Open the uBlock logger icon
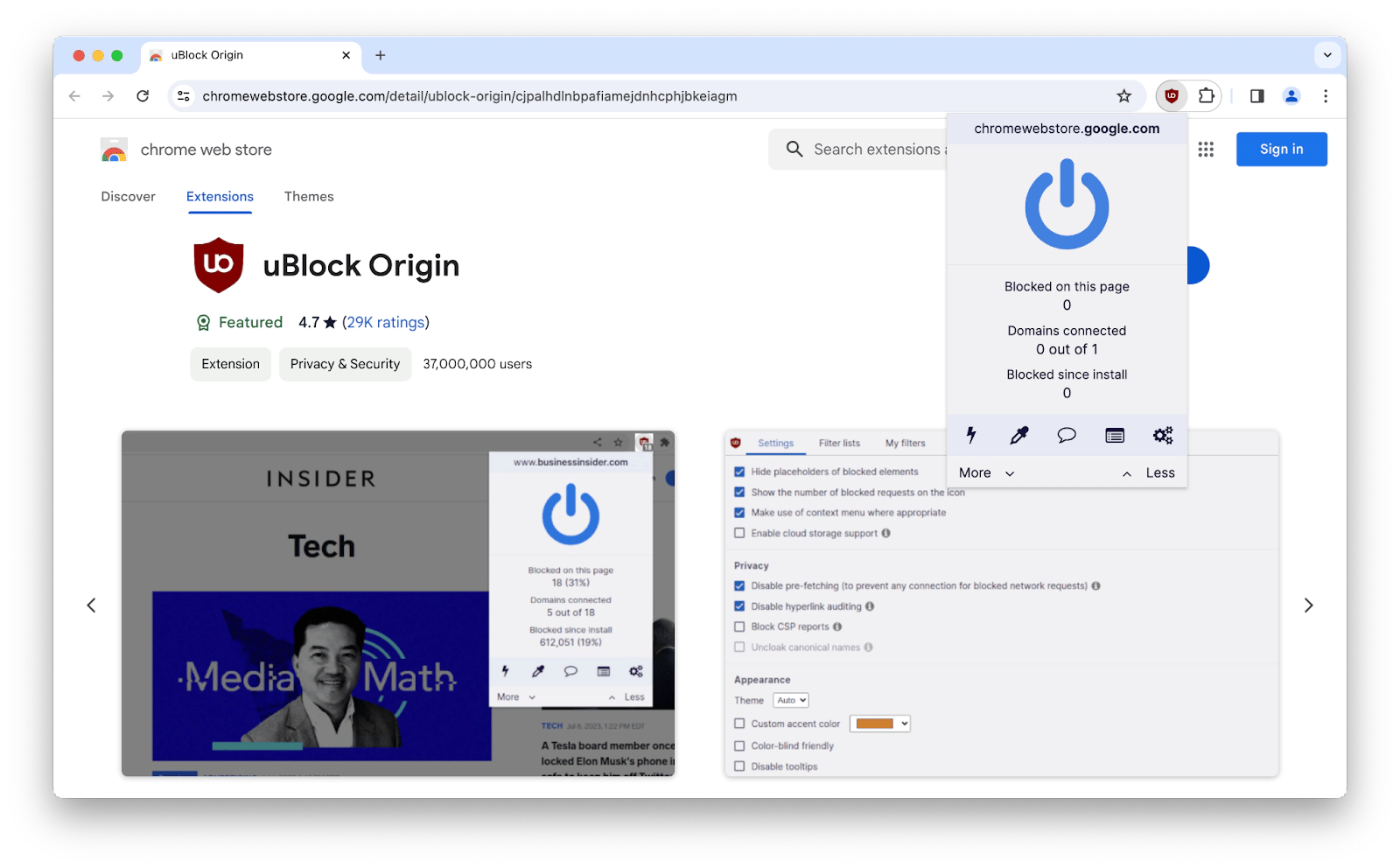The width and height of the screenshot is (1400, 868). click(1115, 435)
